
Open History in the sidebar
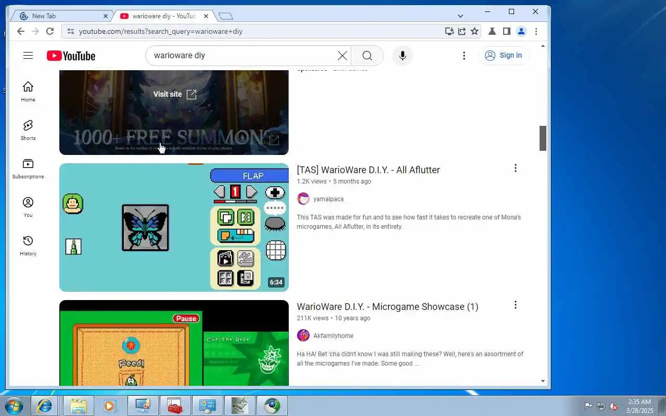[28, 245]
